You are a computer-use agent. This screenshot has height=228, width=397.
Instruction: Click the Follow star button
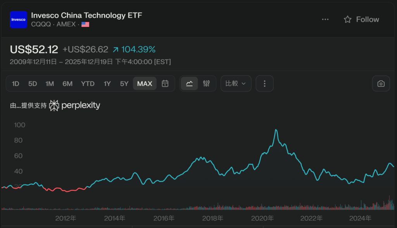tap(361, 19)
